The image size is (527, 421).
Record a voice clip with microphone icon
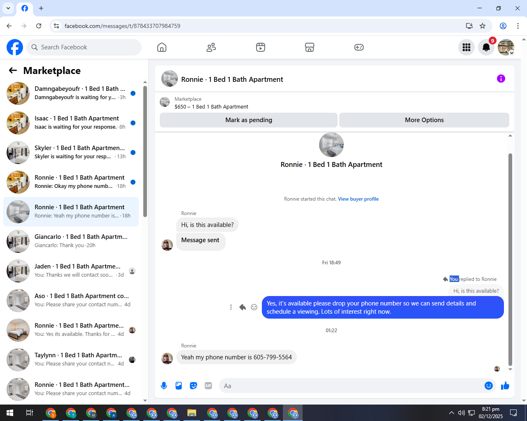(x=164, y=386)
